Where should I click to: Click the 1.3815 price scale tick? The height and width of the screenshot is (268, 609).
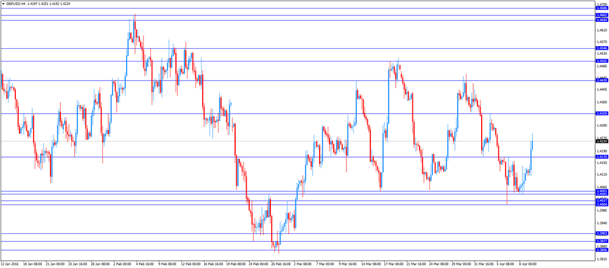coord(602,259)
